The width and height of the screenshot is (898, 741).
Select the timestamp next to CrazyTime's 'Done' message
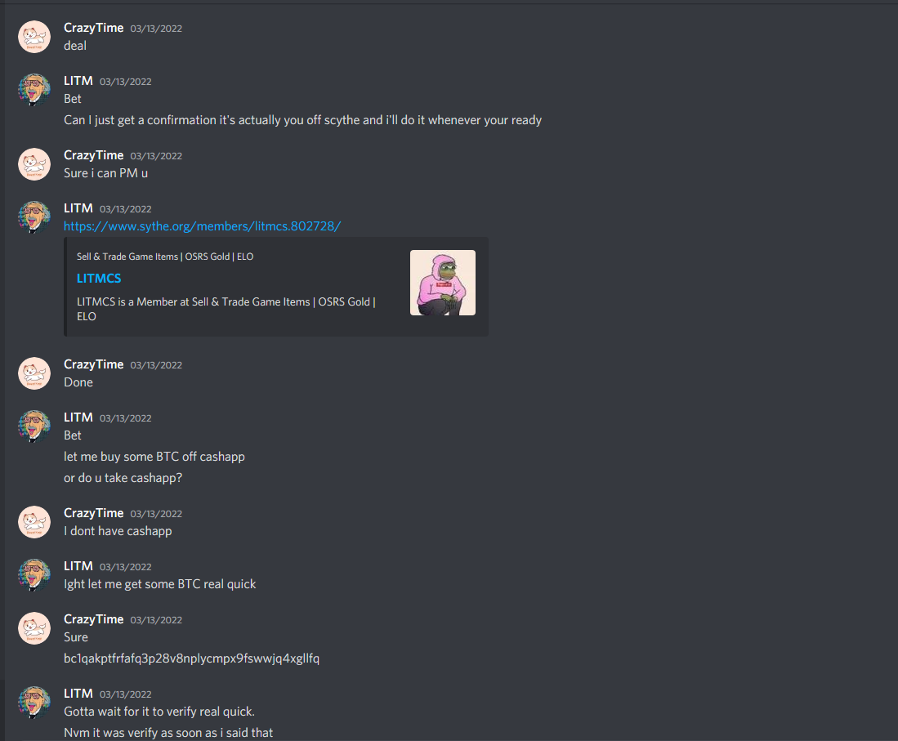tap(156, 365)
